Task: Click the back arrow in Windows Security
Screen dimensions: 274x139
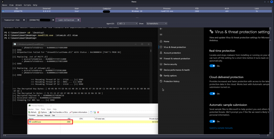Action: 161,29
